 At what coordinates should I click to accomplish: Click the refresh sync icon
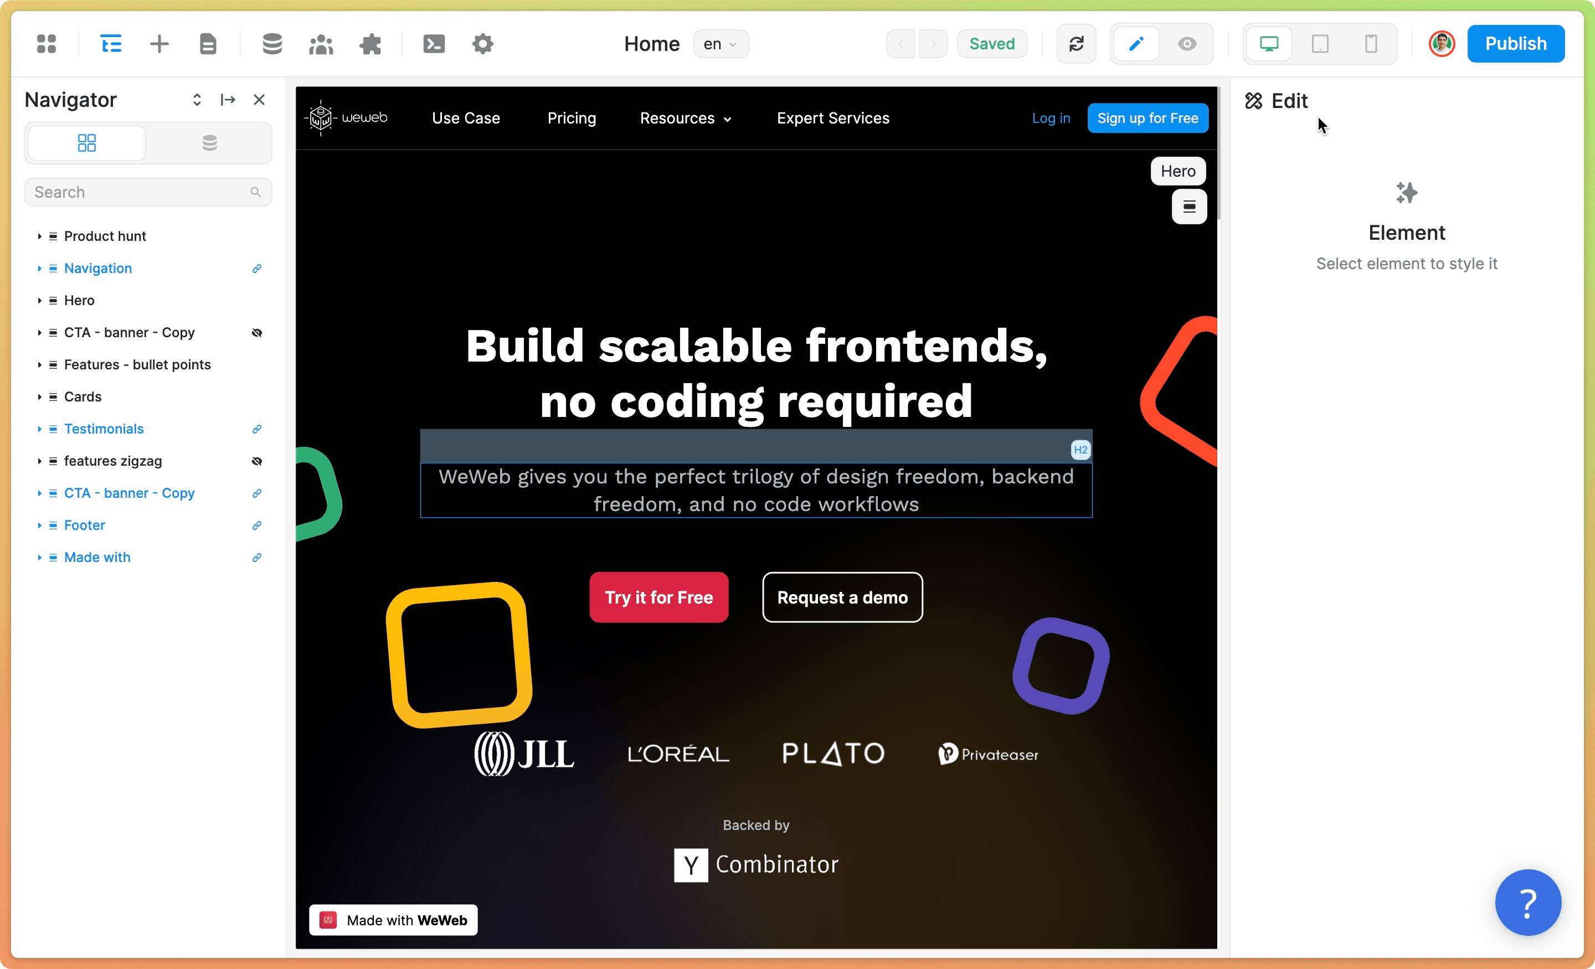pos(1076,44)
